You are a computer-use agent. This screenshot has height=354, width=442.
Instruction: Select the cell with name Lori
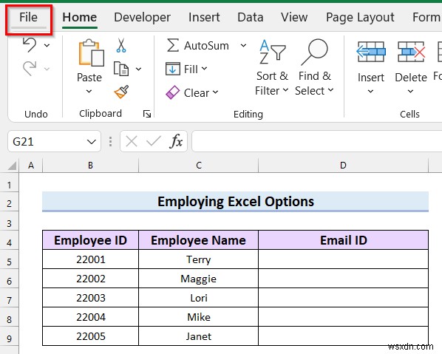(x=198, y=298)
